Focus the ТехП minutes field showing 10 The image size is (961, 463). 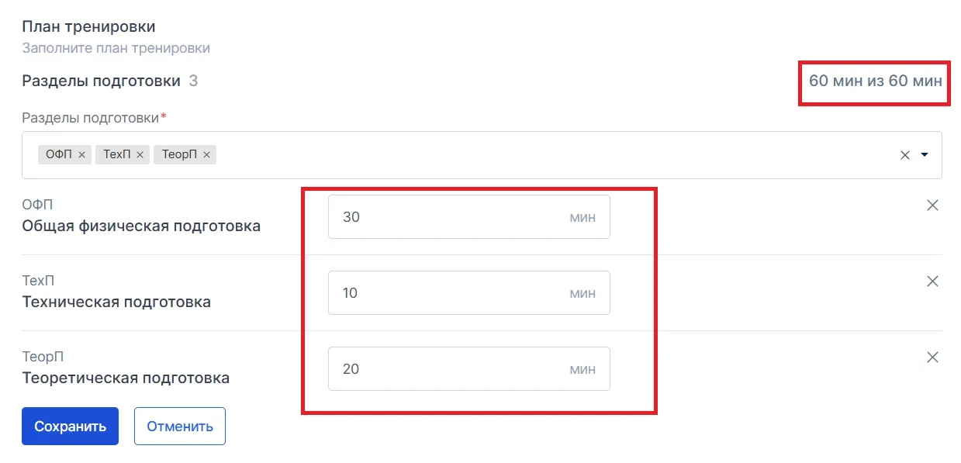(468, 293)
